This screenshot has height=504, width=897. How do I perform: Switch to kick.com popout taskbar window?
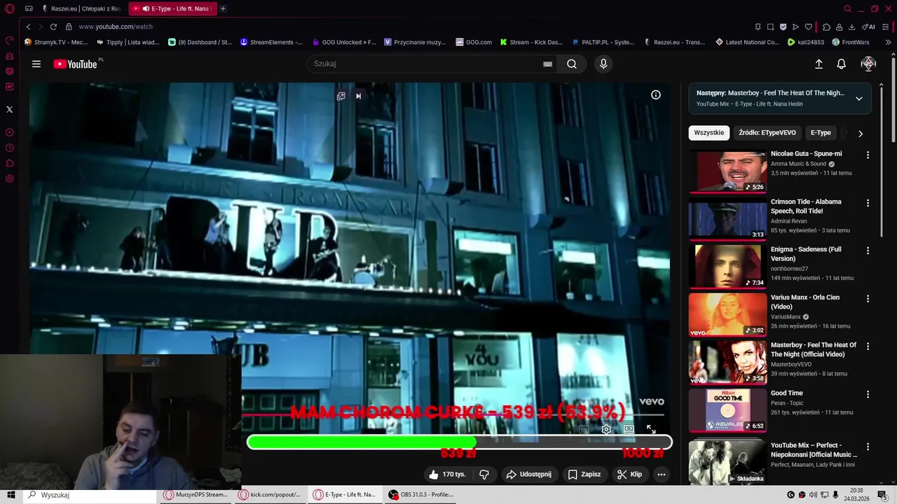(270, 495)
